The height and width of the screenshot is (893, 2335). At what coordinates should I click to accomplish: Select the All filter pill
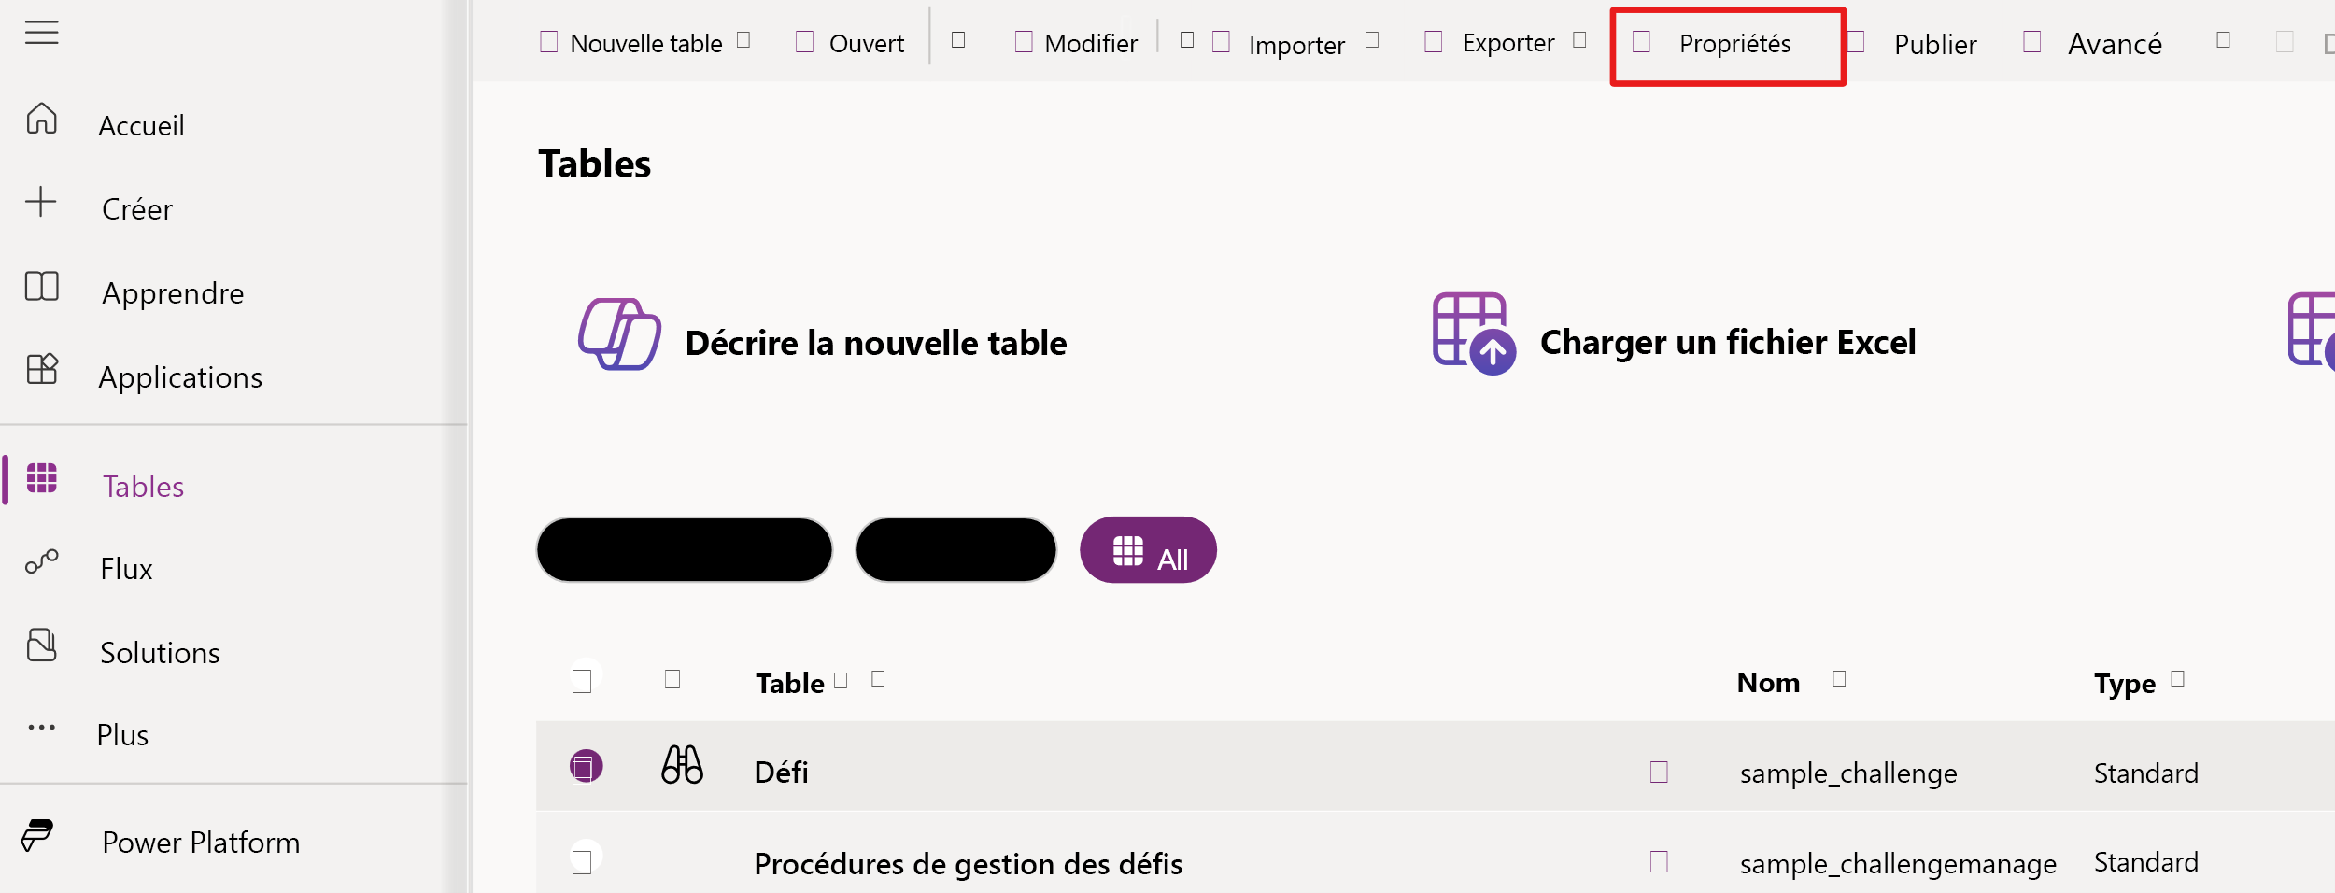coord(1148,550)
